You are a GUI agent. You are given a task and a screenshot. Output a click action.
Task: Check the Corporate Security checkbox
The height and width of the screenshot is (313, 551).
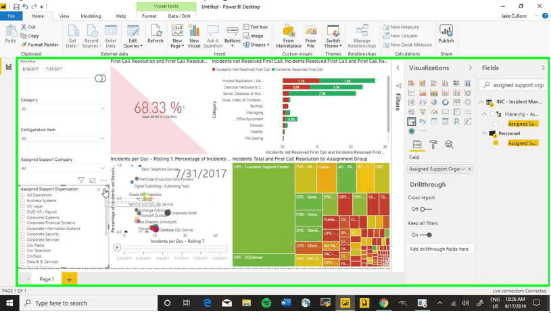point(23,234)
